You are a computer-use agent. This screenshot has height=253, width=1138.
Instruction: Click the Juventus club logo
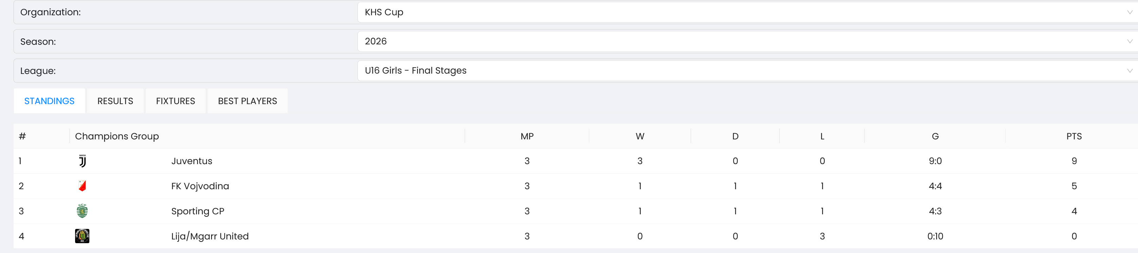pyautogui.click(x=82, y=161)
